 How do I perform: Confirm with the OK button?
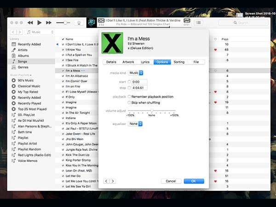point(194,181)
